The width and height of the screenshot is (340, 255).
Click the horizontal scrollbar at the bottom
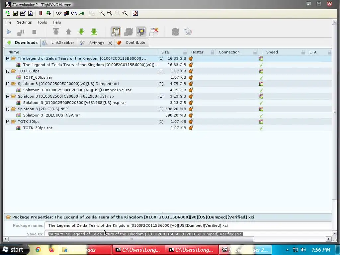[x=131, y=239]
